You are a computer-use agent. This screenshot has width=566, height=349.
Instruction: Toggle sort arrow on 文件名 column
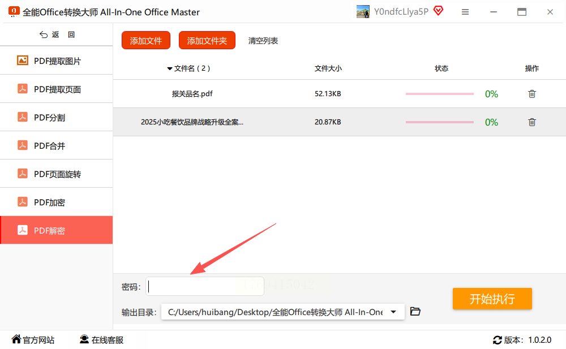click(169, 68)
